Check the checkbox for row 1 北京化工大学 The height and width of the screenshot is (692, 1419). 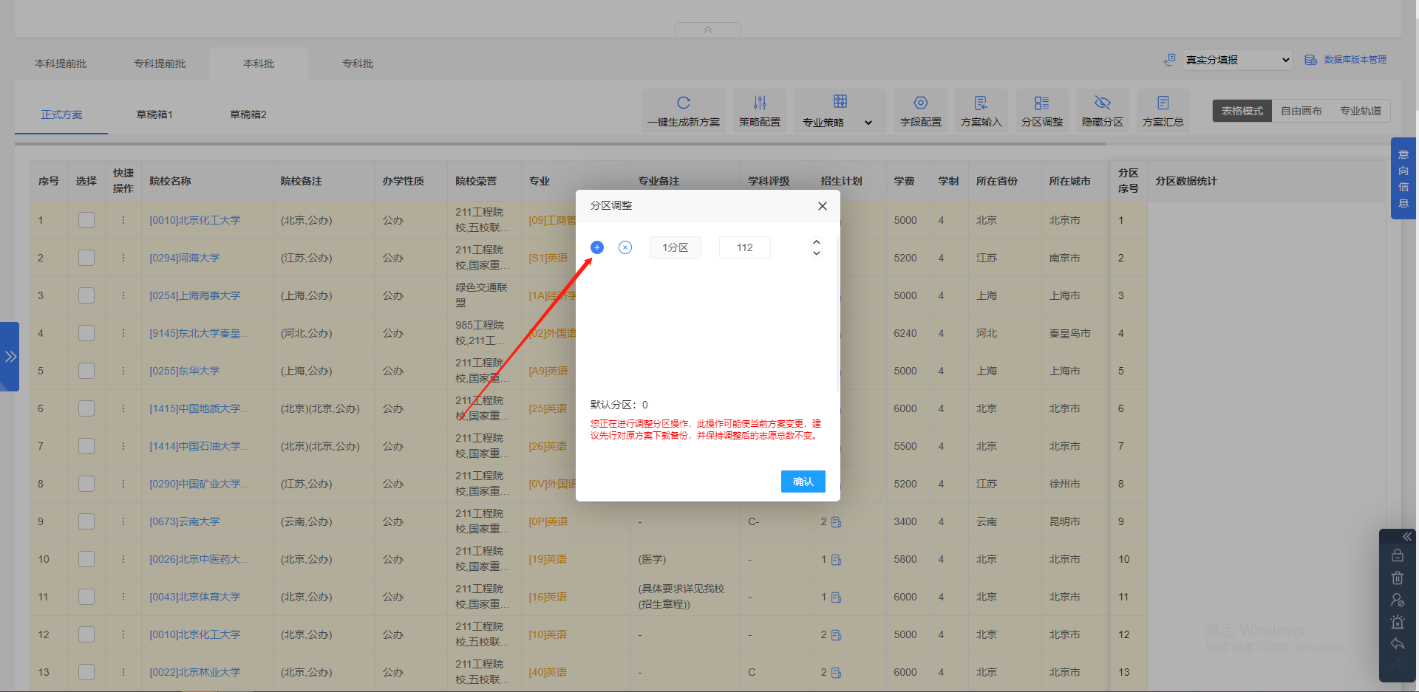point(86,219)
